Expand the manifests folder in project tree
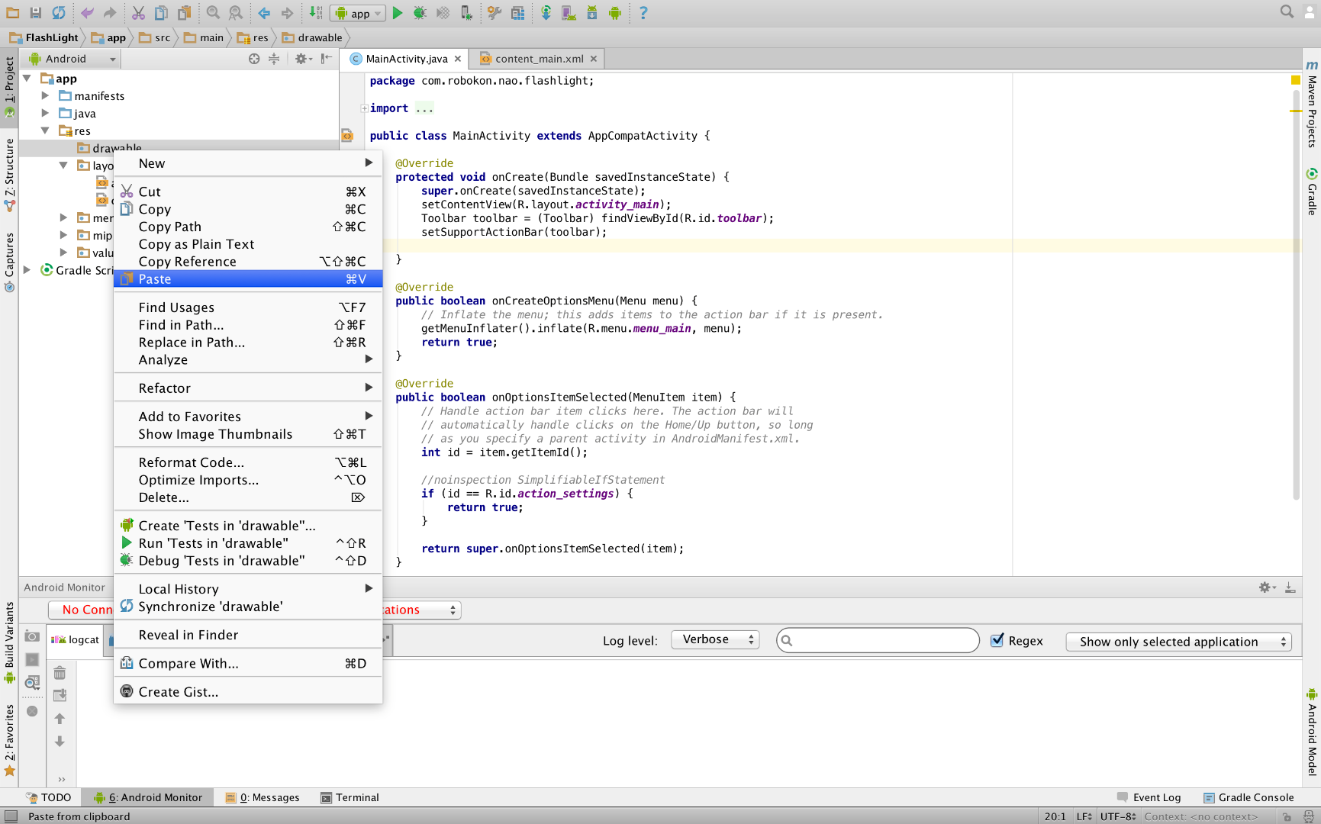Screen dimensions: 1321x824 [x=45, y=95]
